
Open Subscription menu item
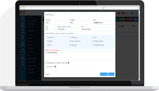coord(30,31)
